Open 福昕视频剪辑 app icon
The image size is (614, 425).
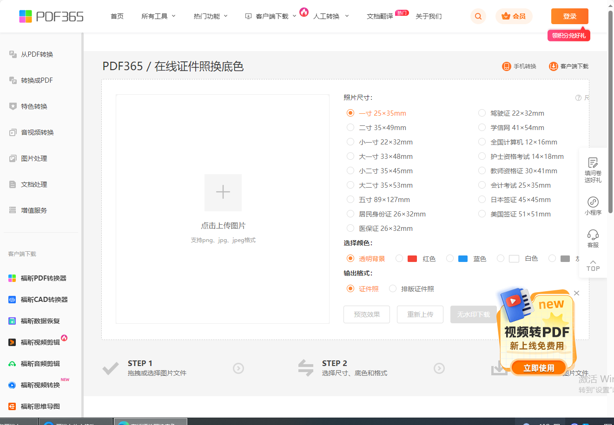coord(12,342)
